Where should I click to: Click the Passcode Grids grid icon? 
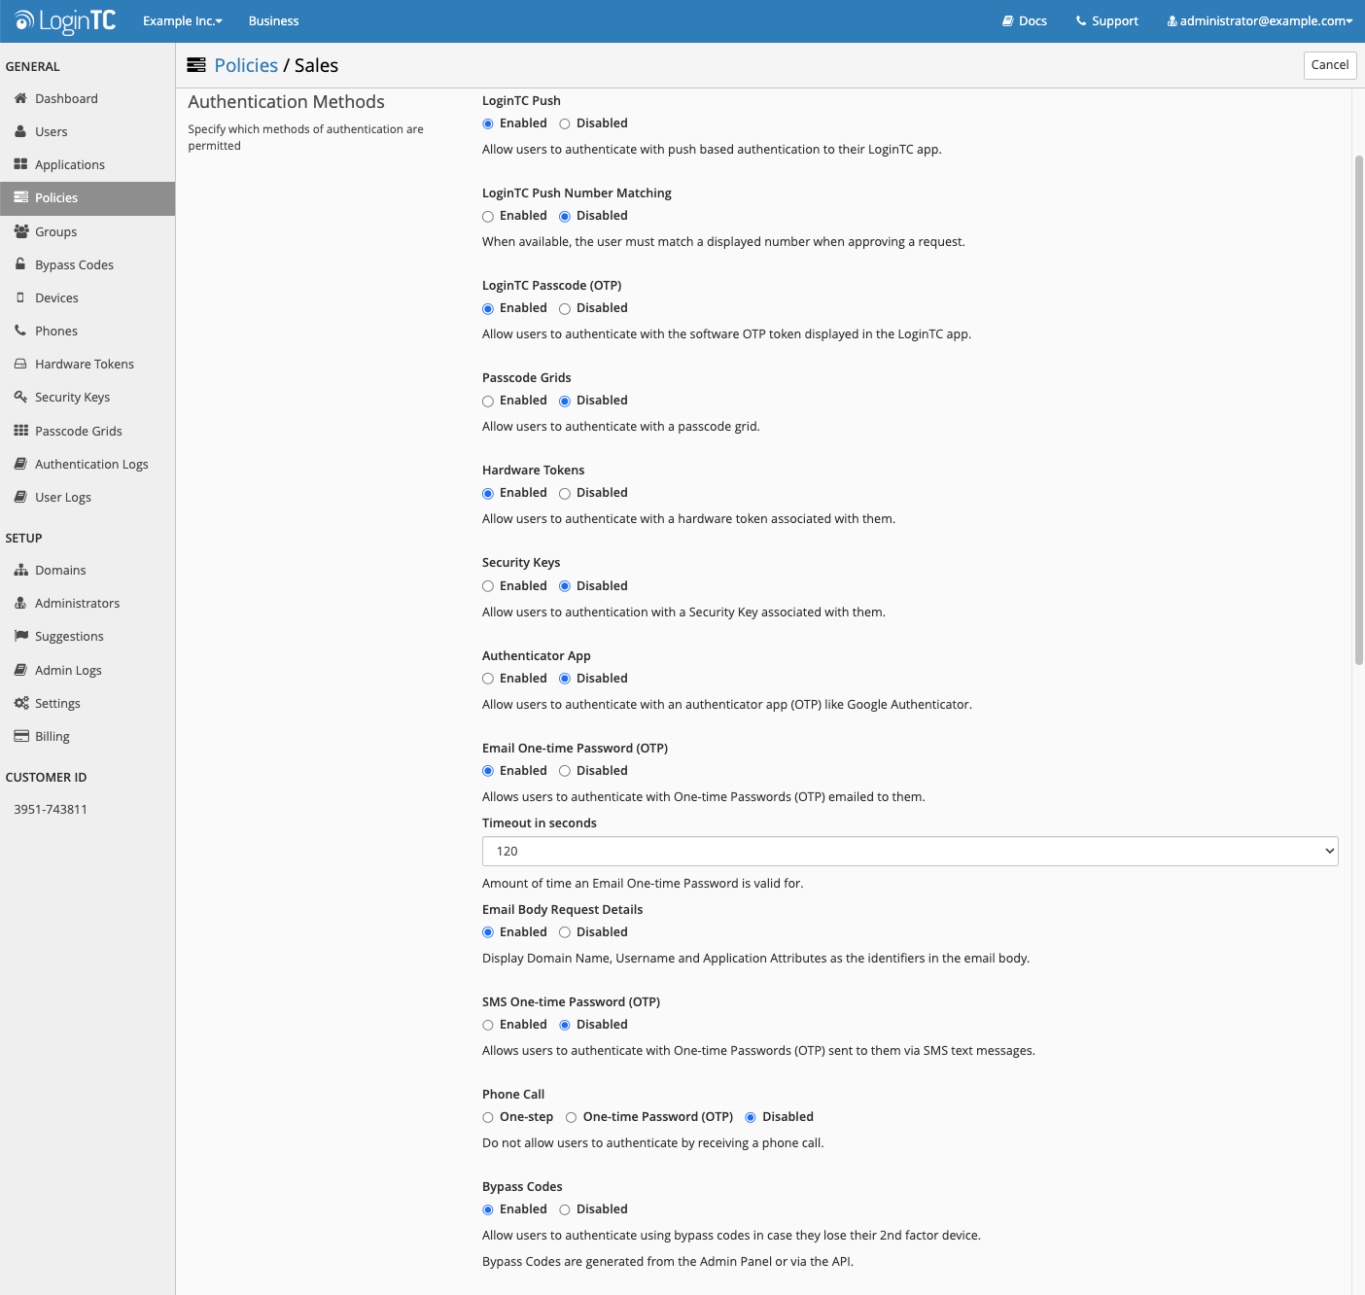20,431
